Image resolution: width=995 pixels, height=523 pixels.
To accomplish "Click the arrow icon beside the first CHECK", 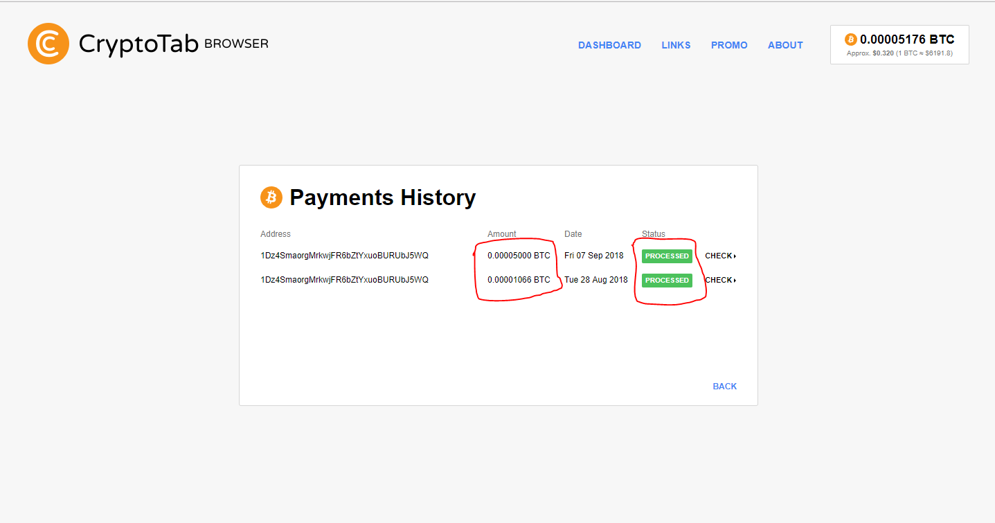I will pos(736,256).
